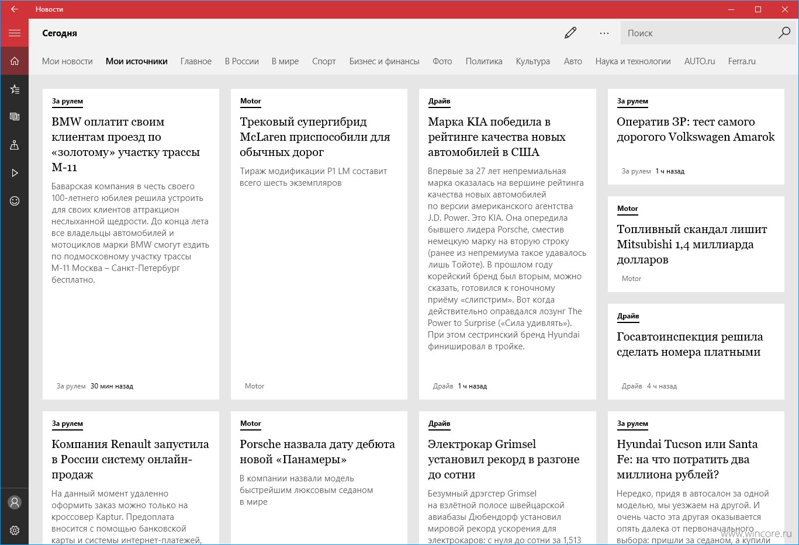Open the Local news sidebar icon
Viewport: 799px width, 545px height.
pos(15,145)
